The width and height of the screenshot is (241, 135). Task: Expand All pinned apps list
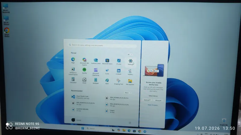click(x=130, y=55)
